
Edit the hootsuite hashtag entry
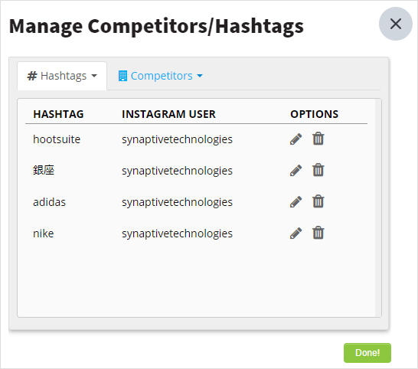click(x=296, y=139)
